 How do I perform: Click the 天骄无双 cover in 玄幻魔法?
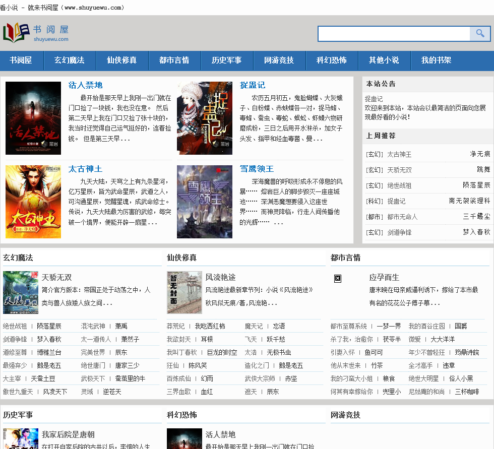coord(21,292)
